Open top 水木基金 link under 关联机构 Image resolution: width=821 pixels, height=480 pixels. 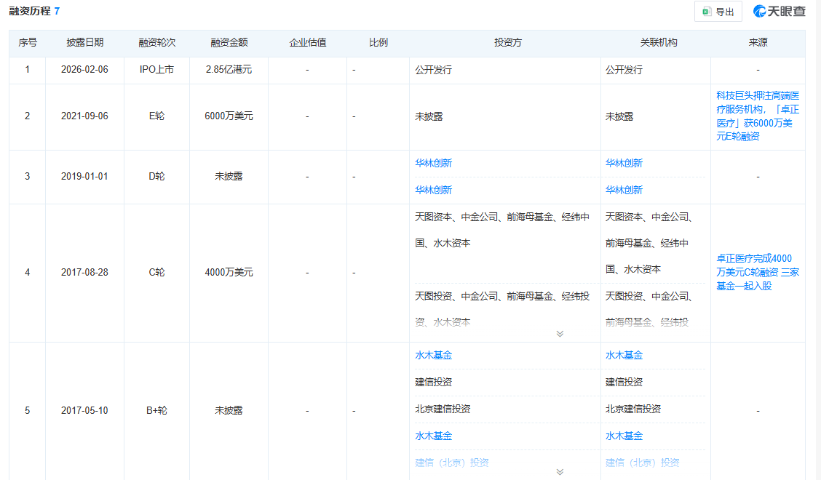[x=624, y=355]
